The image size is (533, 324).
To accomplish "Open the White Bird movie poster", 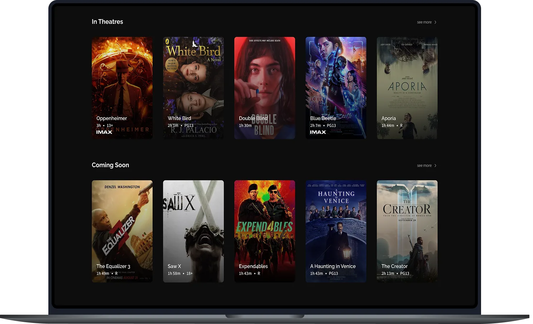I will pyautogui.click(x=193, y=88).
